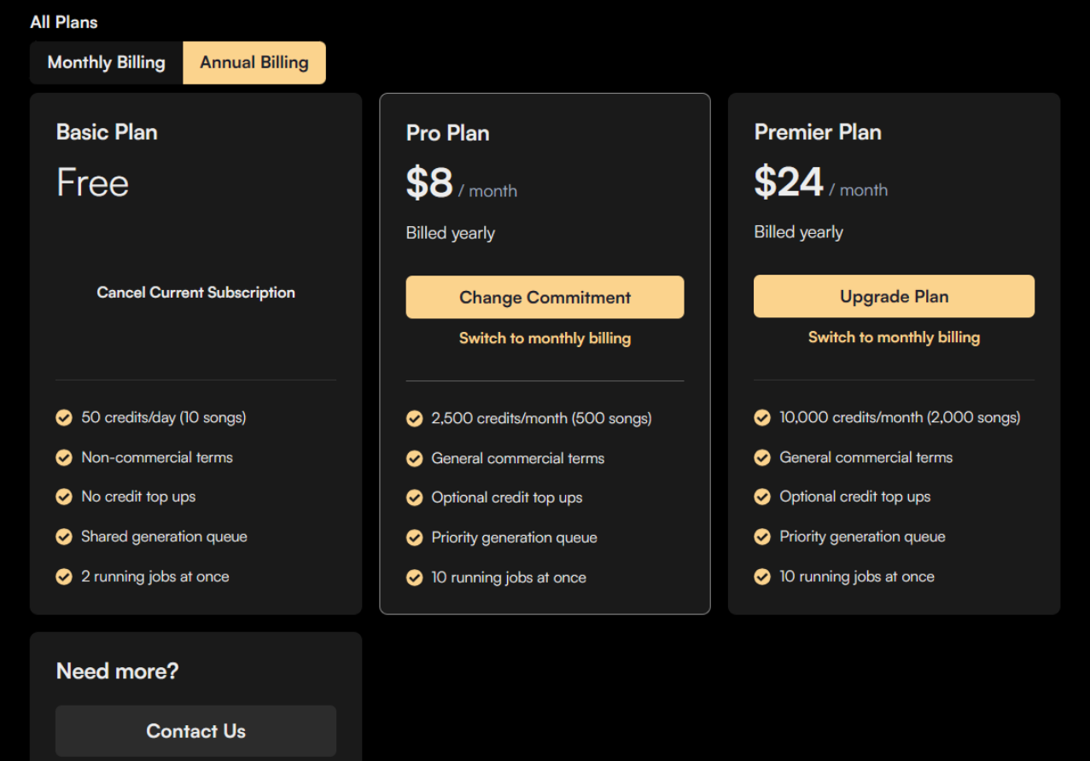Click checkmark next to 2,500 credits/month

[415, 419]
